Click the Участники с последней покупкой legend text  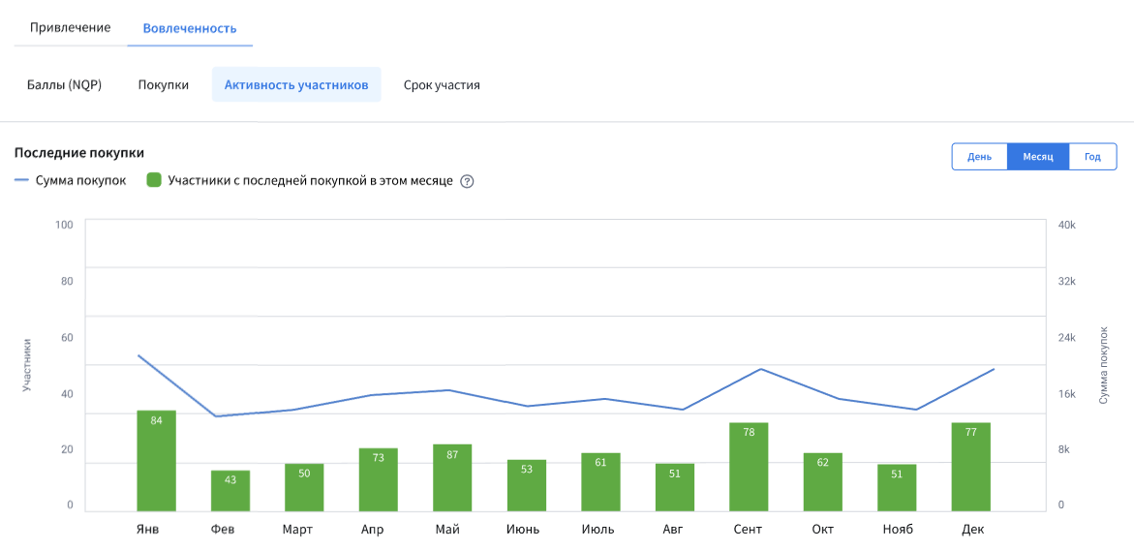pyautogui.click(x=310, y=180)
